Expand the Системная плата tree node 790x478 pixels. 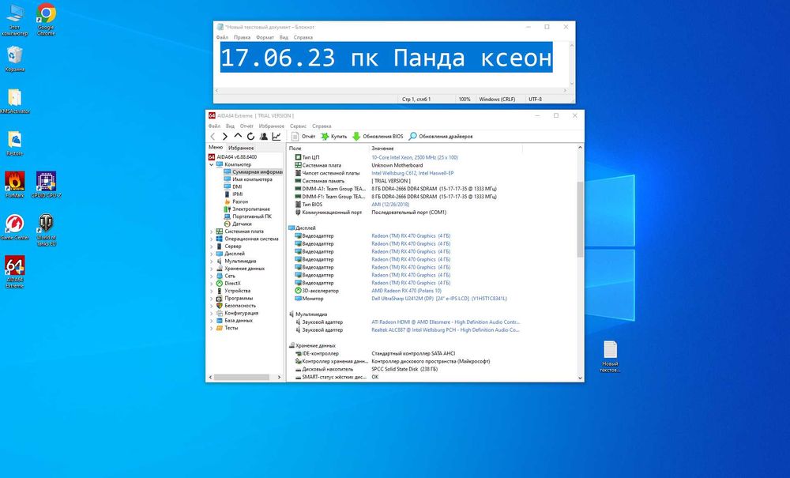click(212, 231)
